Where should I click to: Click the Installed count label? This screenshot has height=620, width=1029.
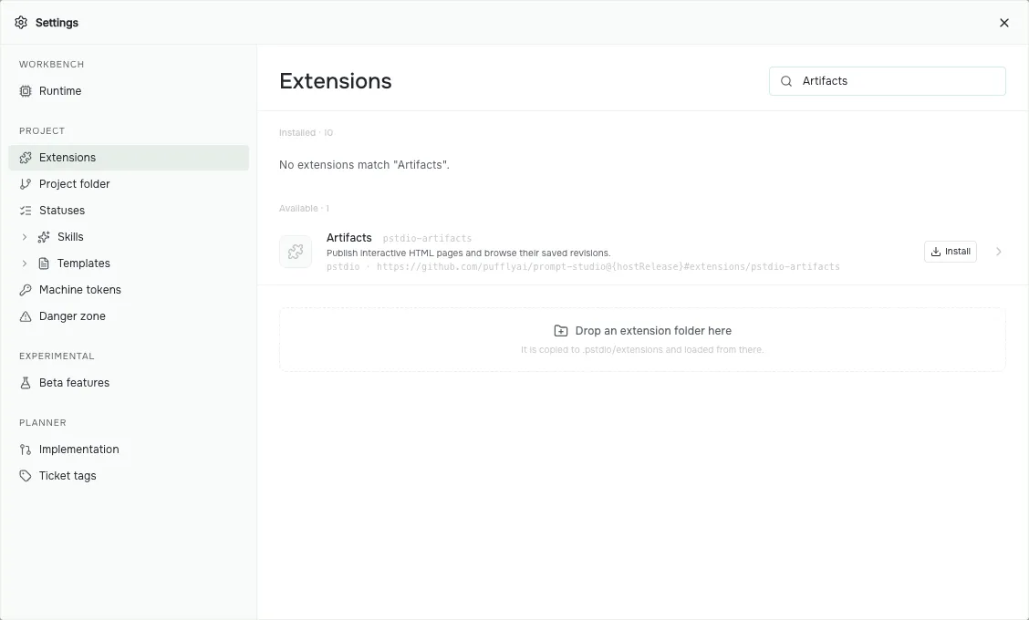point(306,132)
